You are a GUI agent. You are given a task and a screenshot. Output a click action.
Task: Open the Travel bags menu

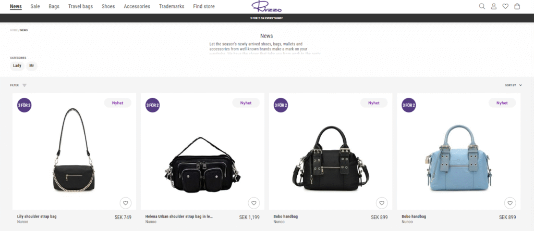(80, 6)
